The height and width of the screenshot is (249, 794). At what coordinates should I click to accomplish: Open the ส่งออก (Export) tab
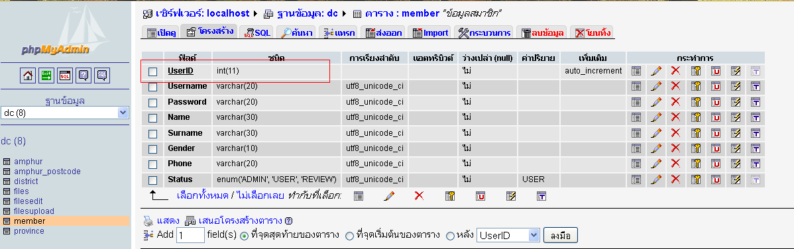click(384, 33)
